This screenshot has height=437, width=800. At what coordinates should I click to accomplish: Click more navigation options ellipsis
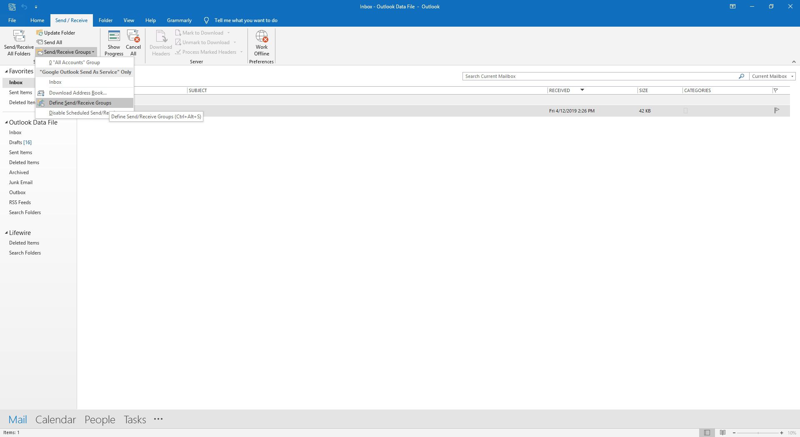(x=158, y=419)
